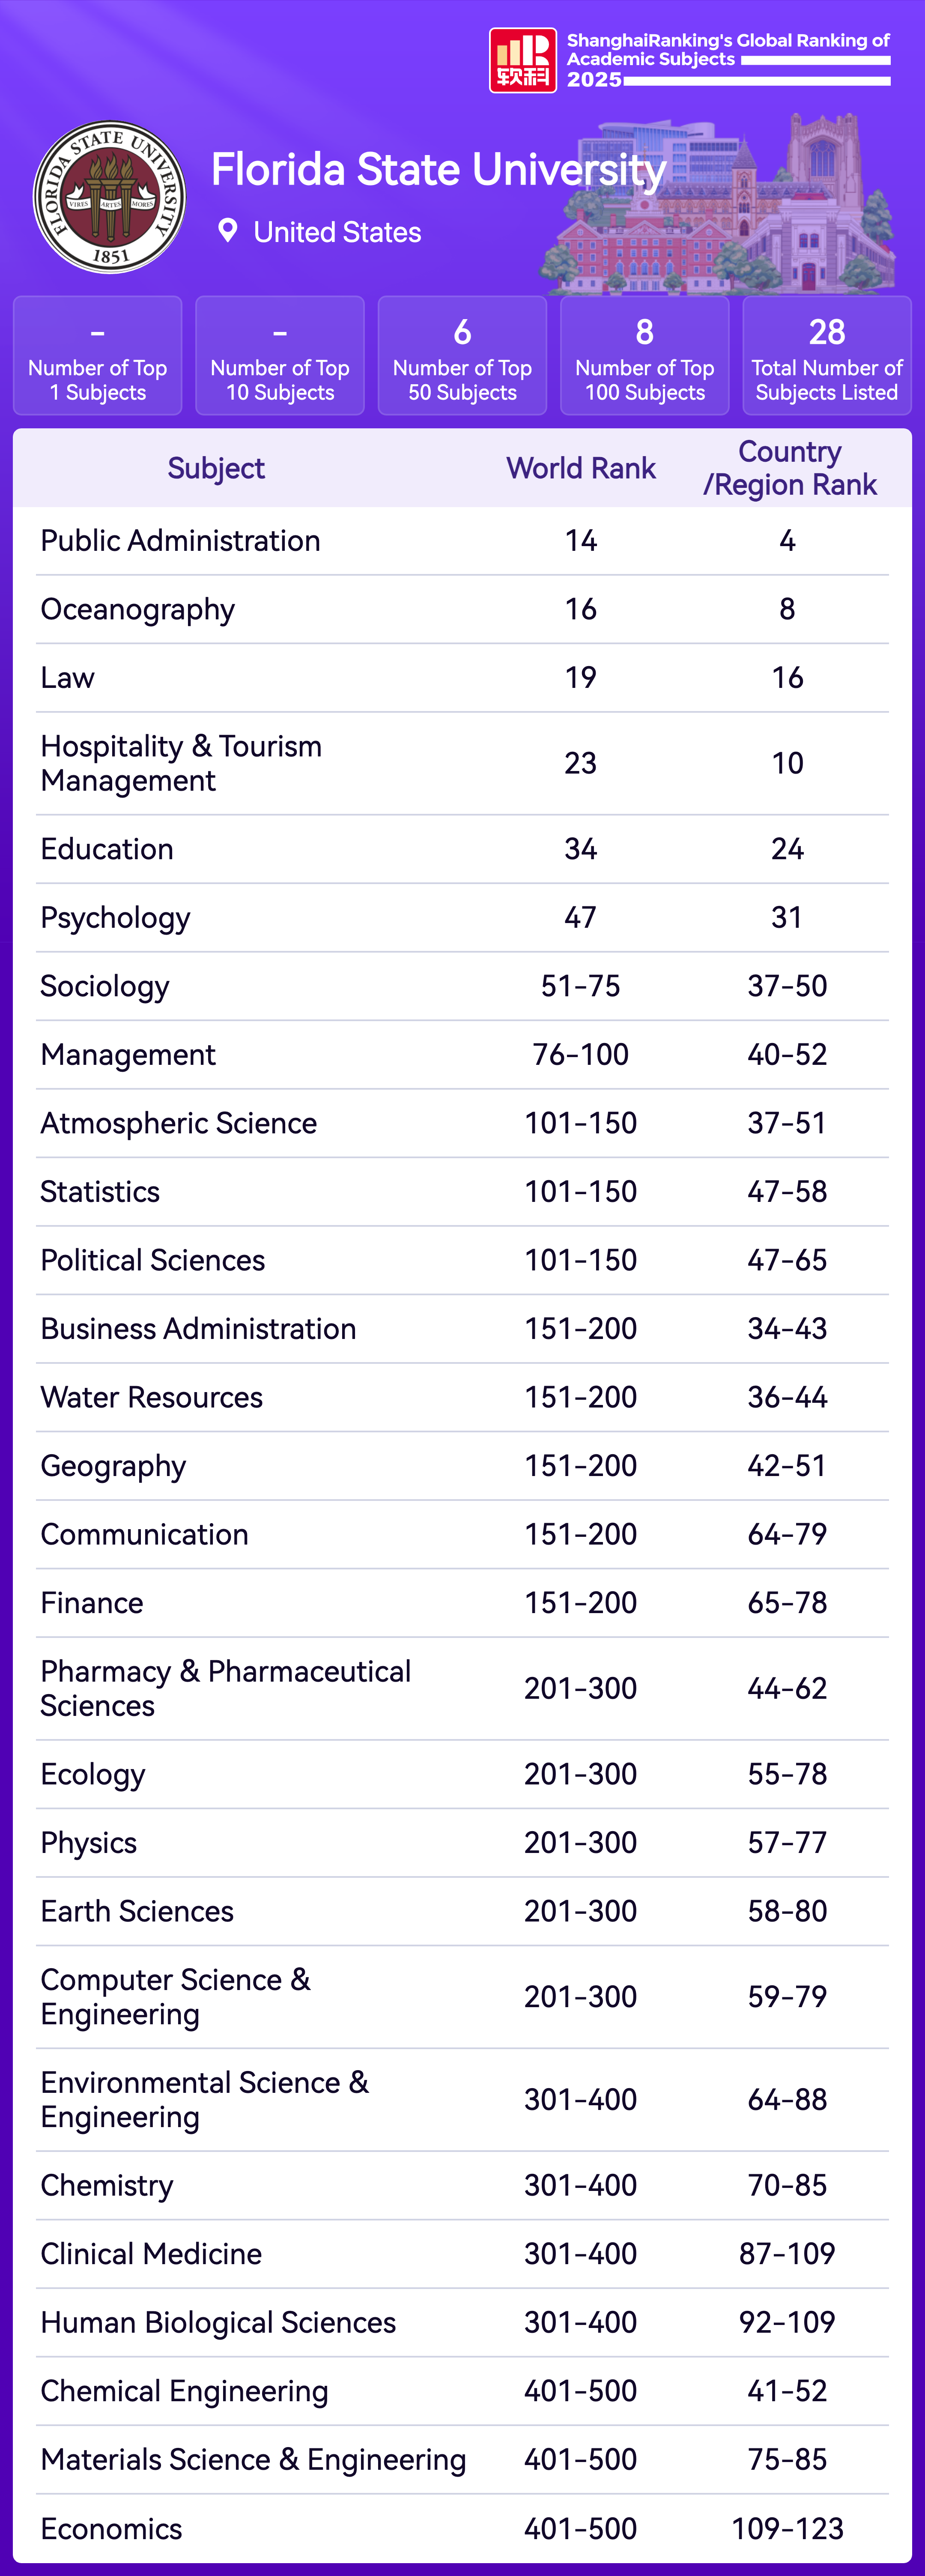925x2576 pixels.
Task: Sort by the World Rank header
Action: point(581,468)
